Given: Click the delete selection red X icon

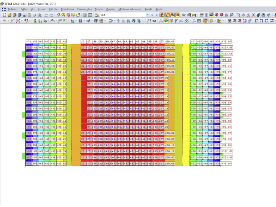Looking at the screenshot, I should pos(253,15).
